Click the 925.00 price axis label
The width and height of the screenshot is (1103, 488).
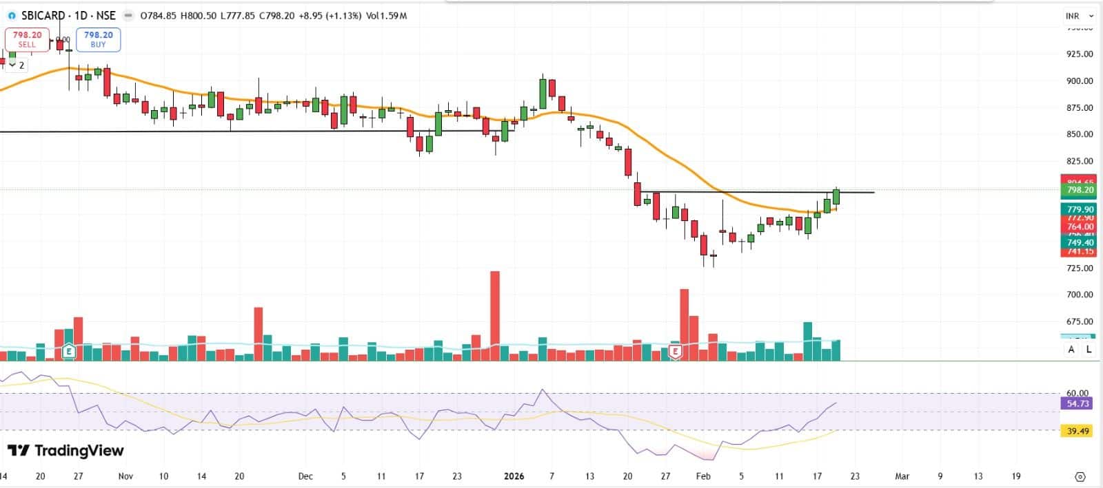click(1080, 54)
